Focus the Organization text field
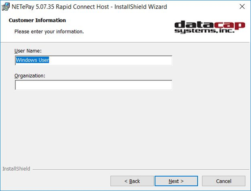This screenshot has width=251, height=191. pos(94,85)
